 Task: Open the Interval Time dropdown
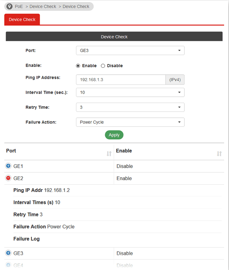pyautogui.click(x=130, y=92)
